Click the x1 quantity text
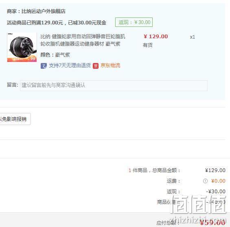 point(192,37)
